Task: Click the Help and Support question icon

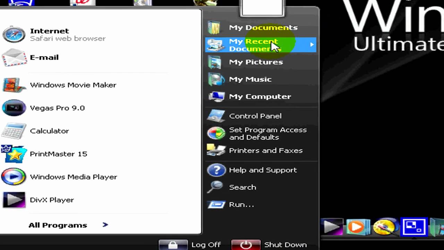Action: pyautogui.click(x=216, y=170)
